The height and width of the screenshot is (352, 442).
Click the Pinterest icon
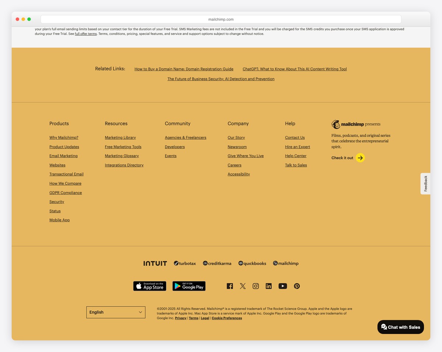tap(297, 286)
